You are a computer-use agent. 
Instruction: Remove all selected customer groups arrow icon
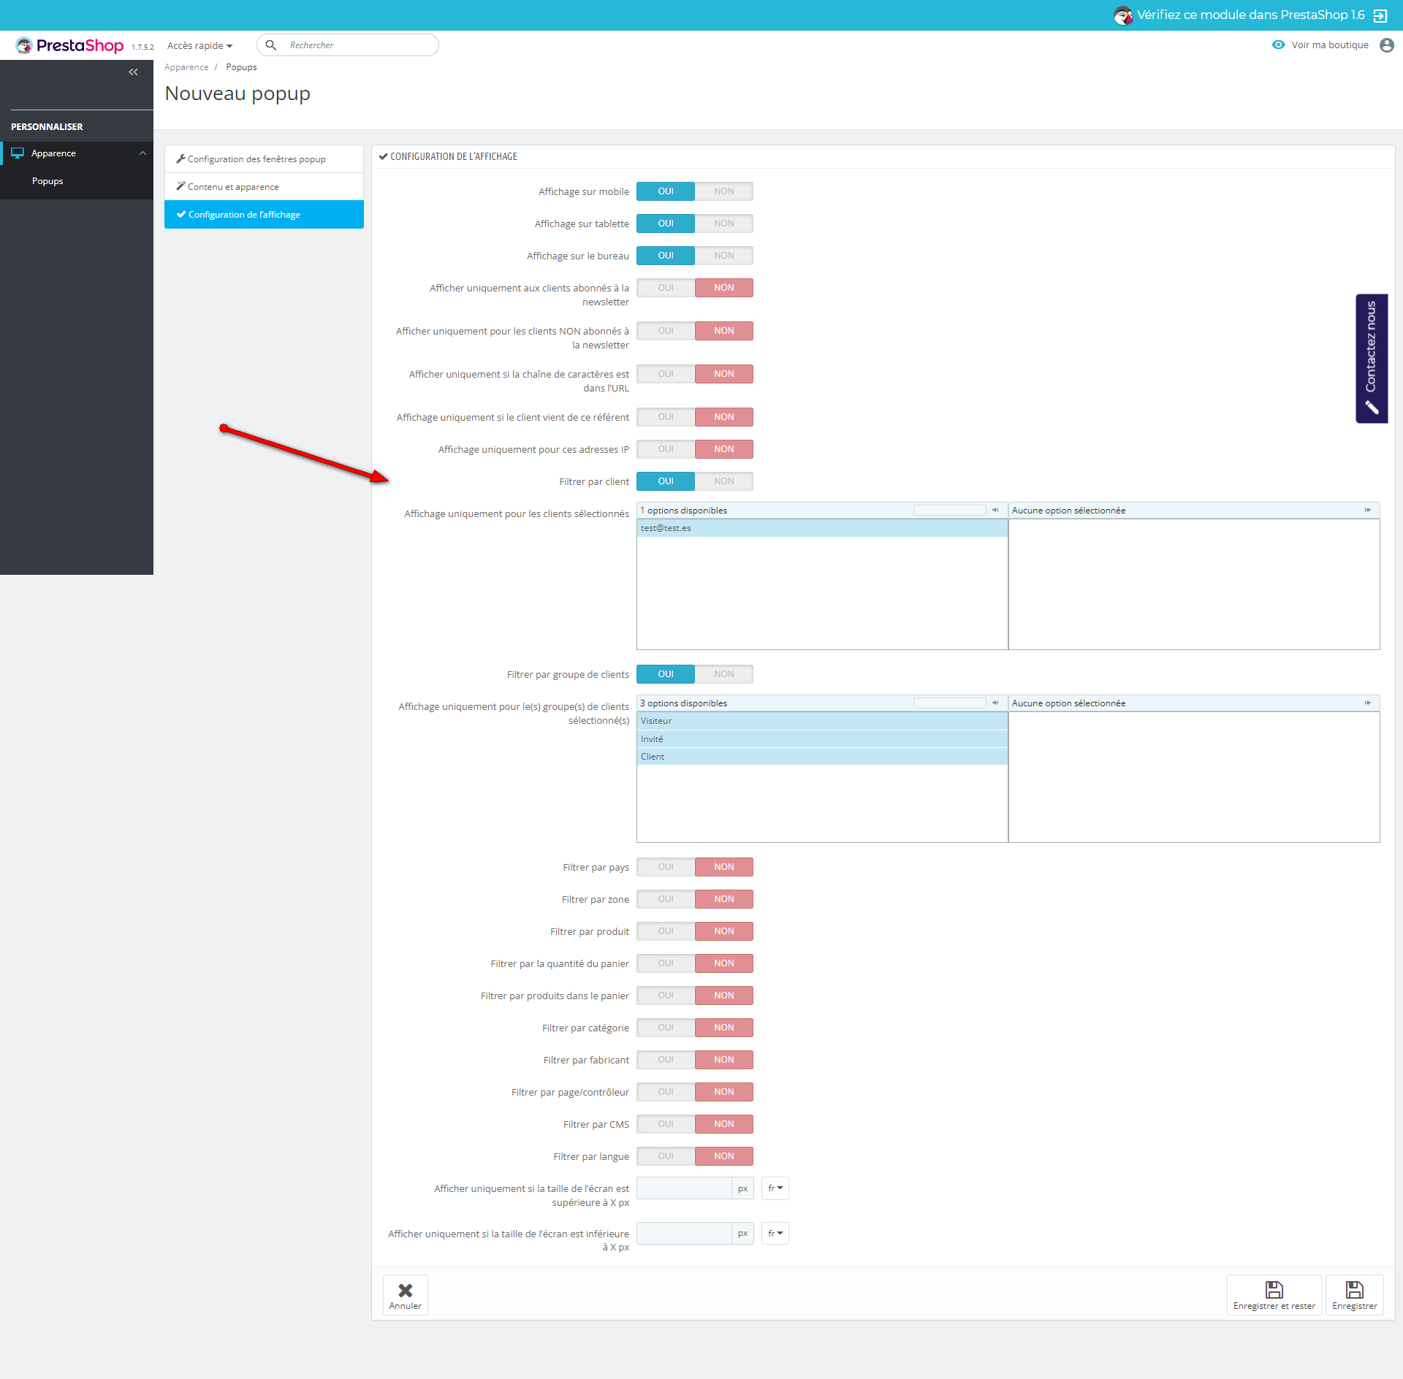[1367, 703]
